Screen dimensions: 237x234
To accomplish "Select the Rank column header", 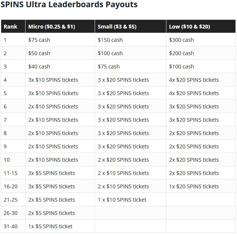I will click(x=13, y=26).
